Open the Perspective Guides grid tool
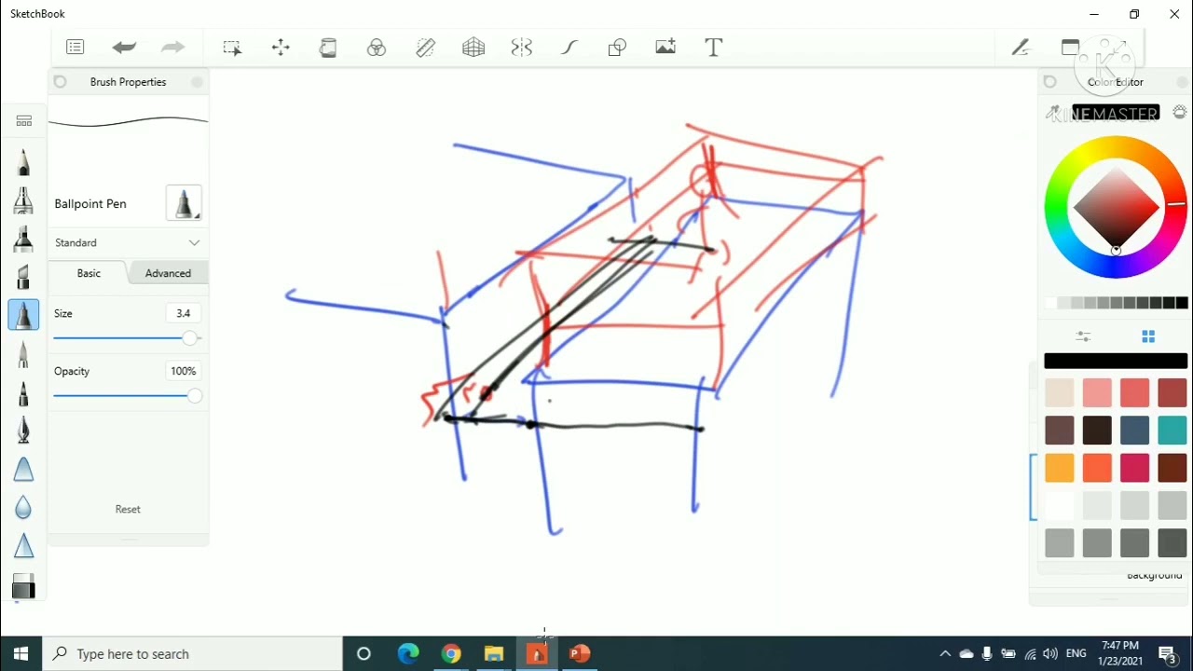Screen dimensions: 1193x671 click(x=473, y=48)
